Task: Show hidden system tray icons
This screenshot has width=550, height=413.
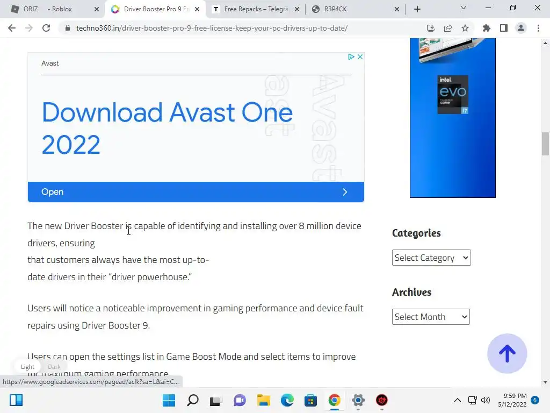Action: tap(458, 400)
